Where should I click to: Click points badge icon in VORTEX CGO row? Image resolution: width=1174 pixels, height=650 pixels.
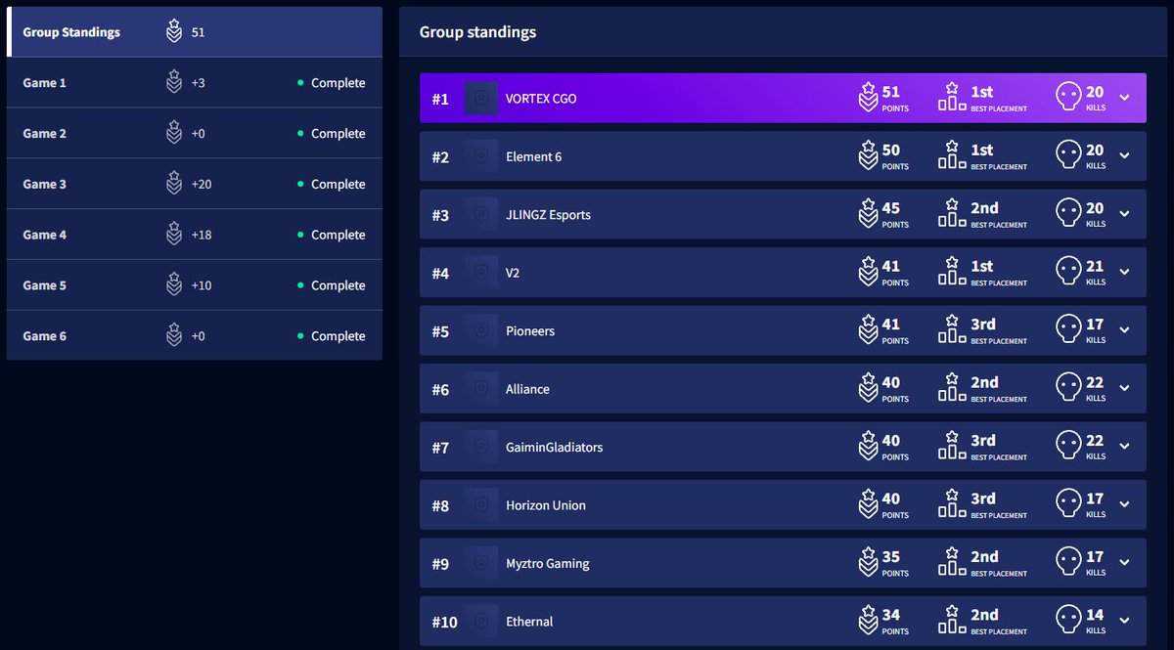click(x=868, y=98)
